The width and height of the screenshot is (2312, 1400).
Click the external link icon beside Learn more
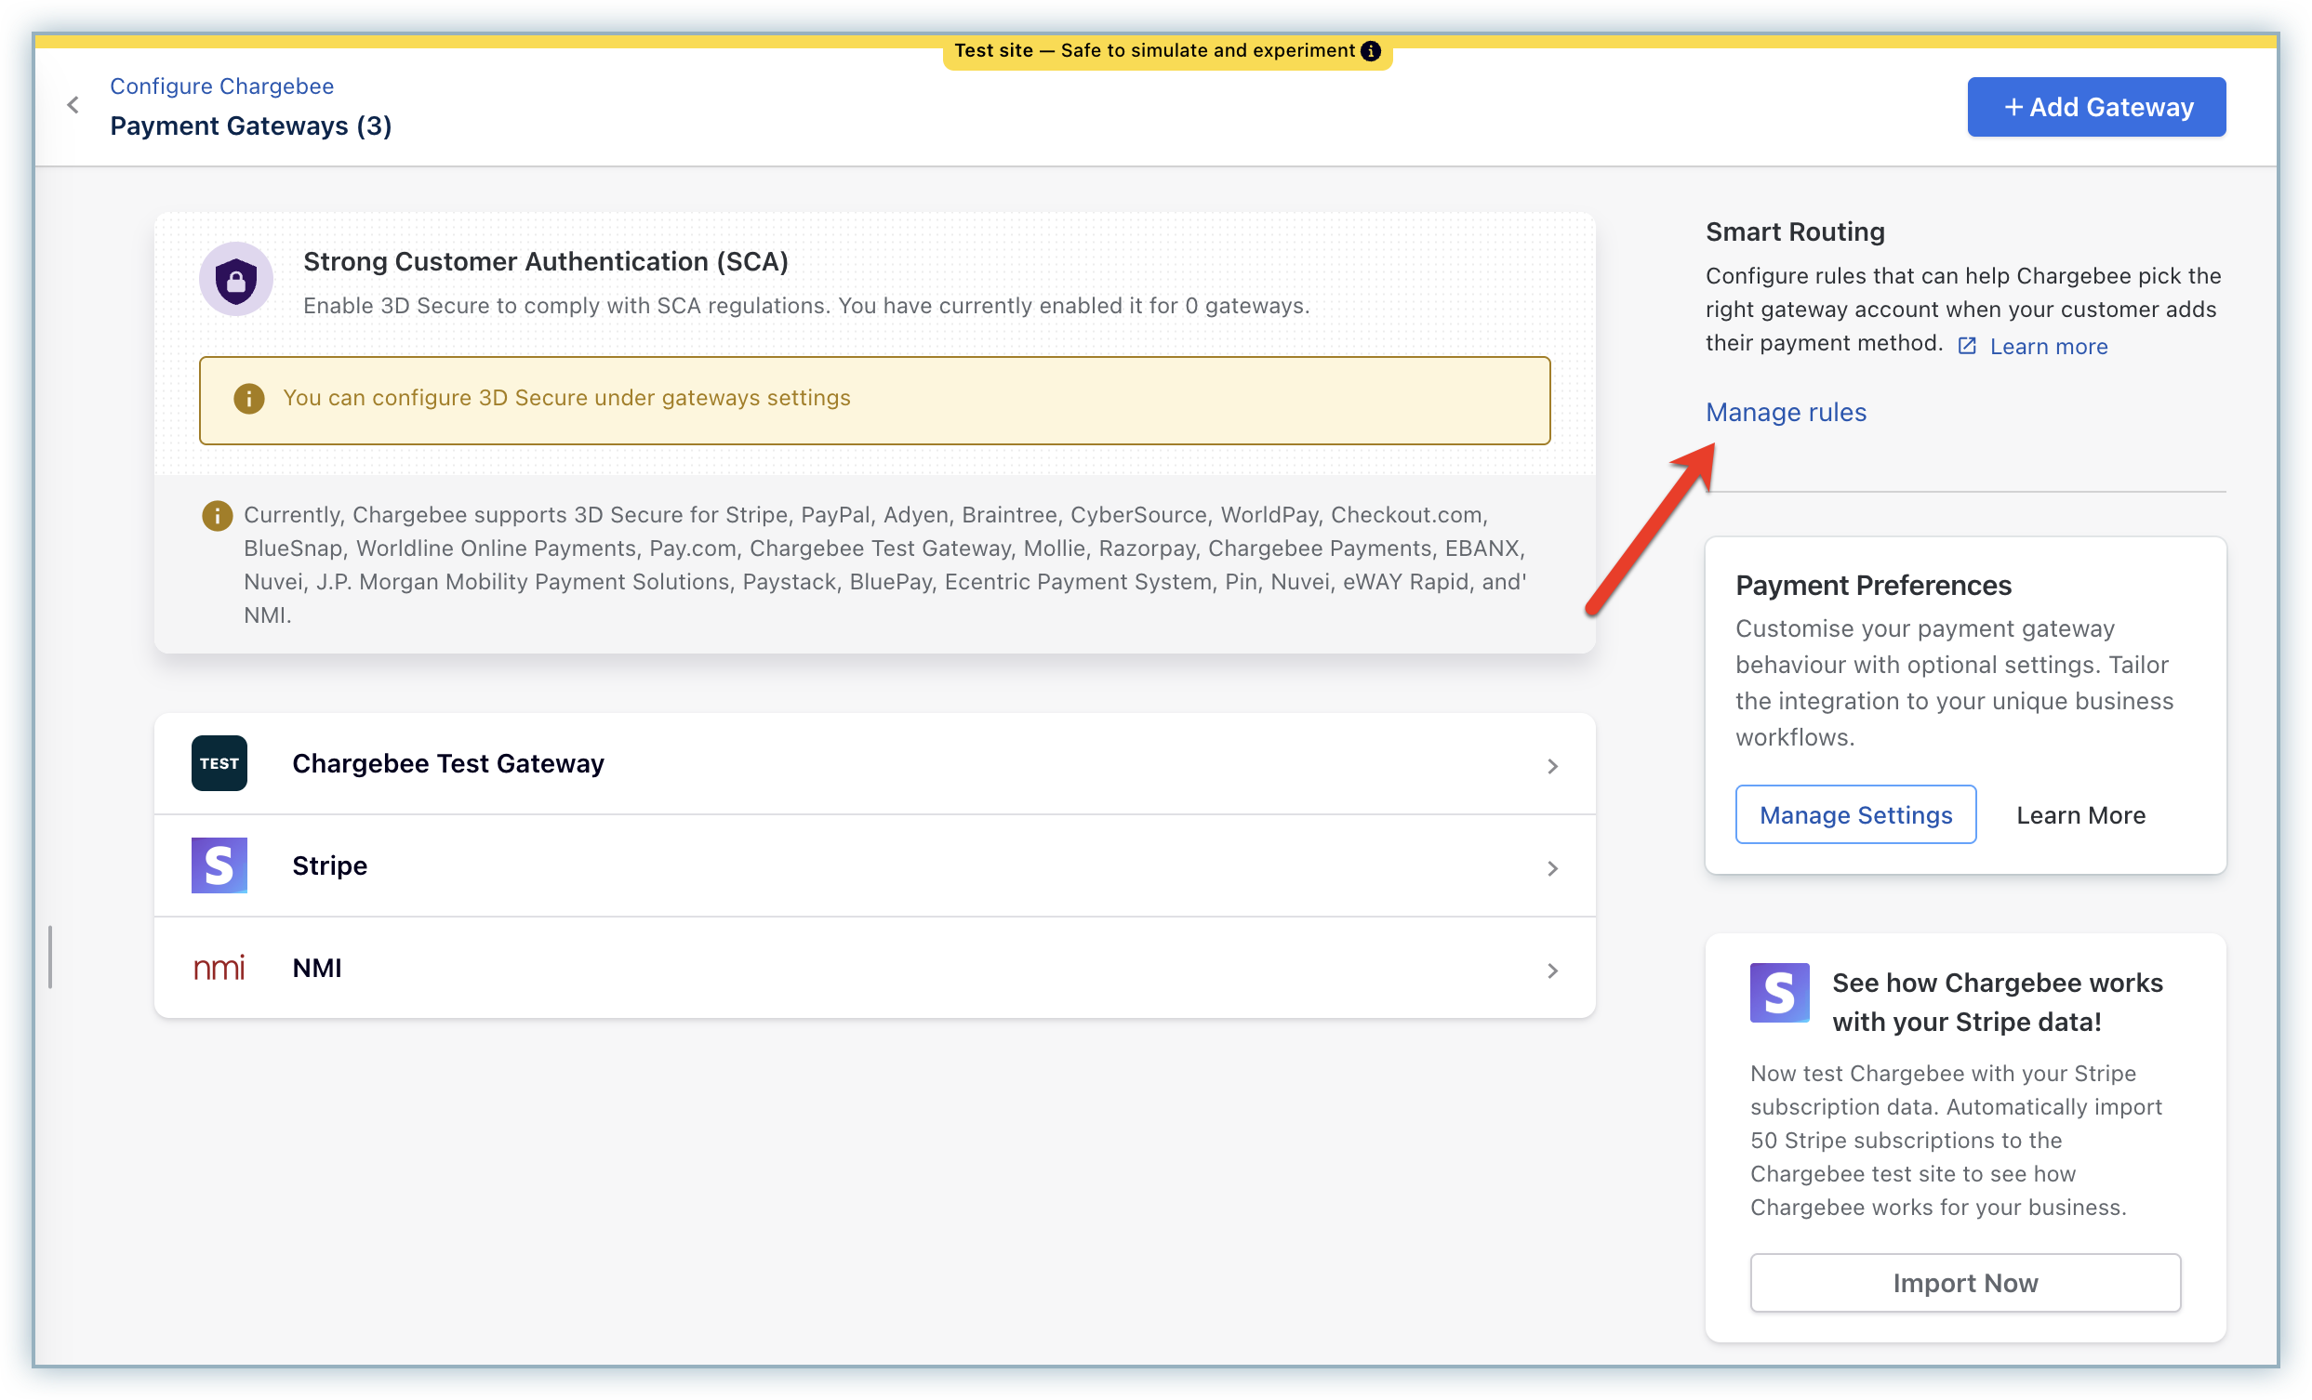coord(1968,347)
